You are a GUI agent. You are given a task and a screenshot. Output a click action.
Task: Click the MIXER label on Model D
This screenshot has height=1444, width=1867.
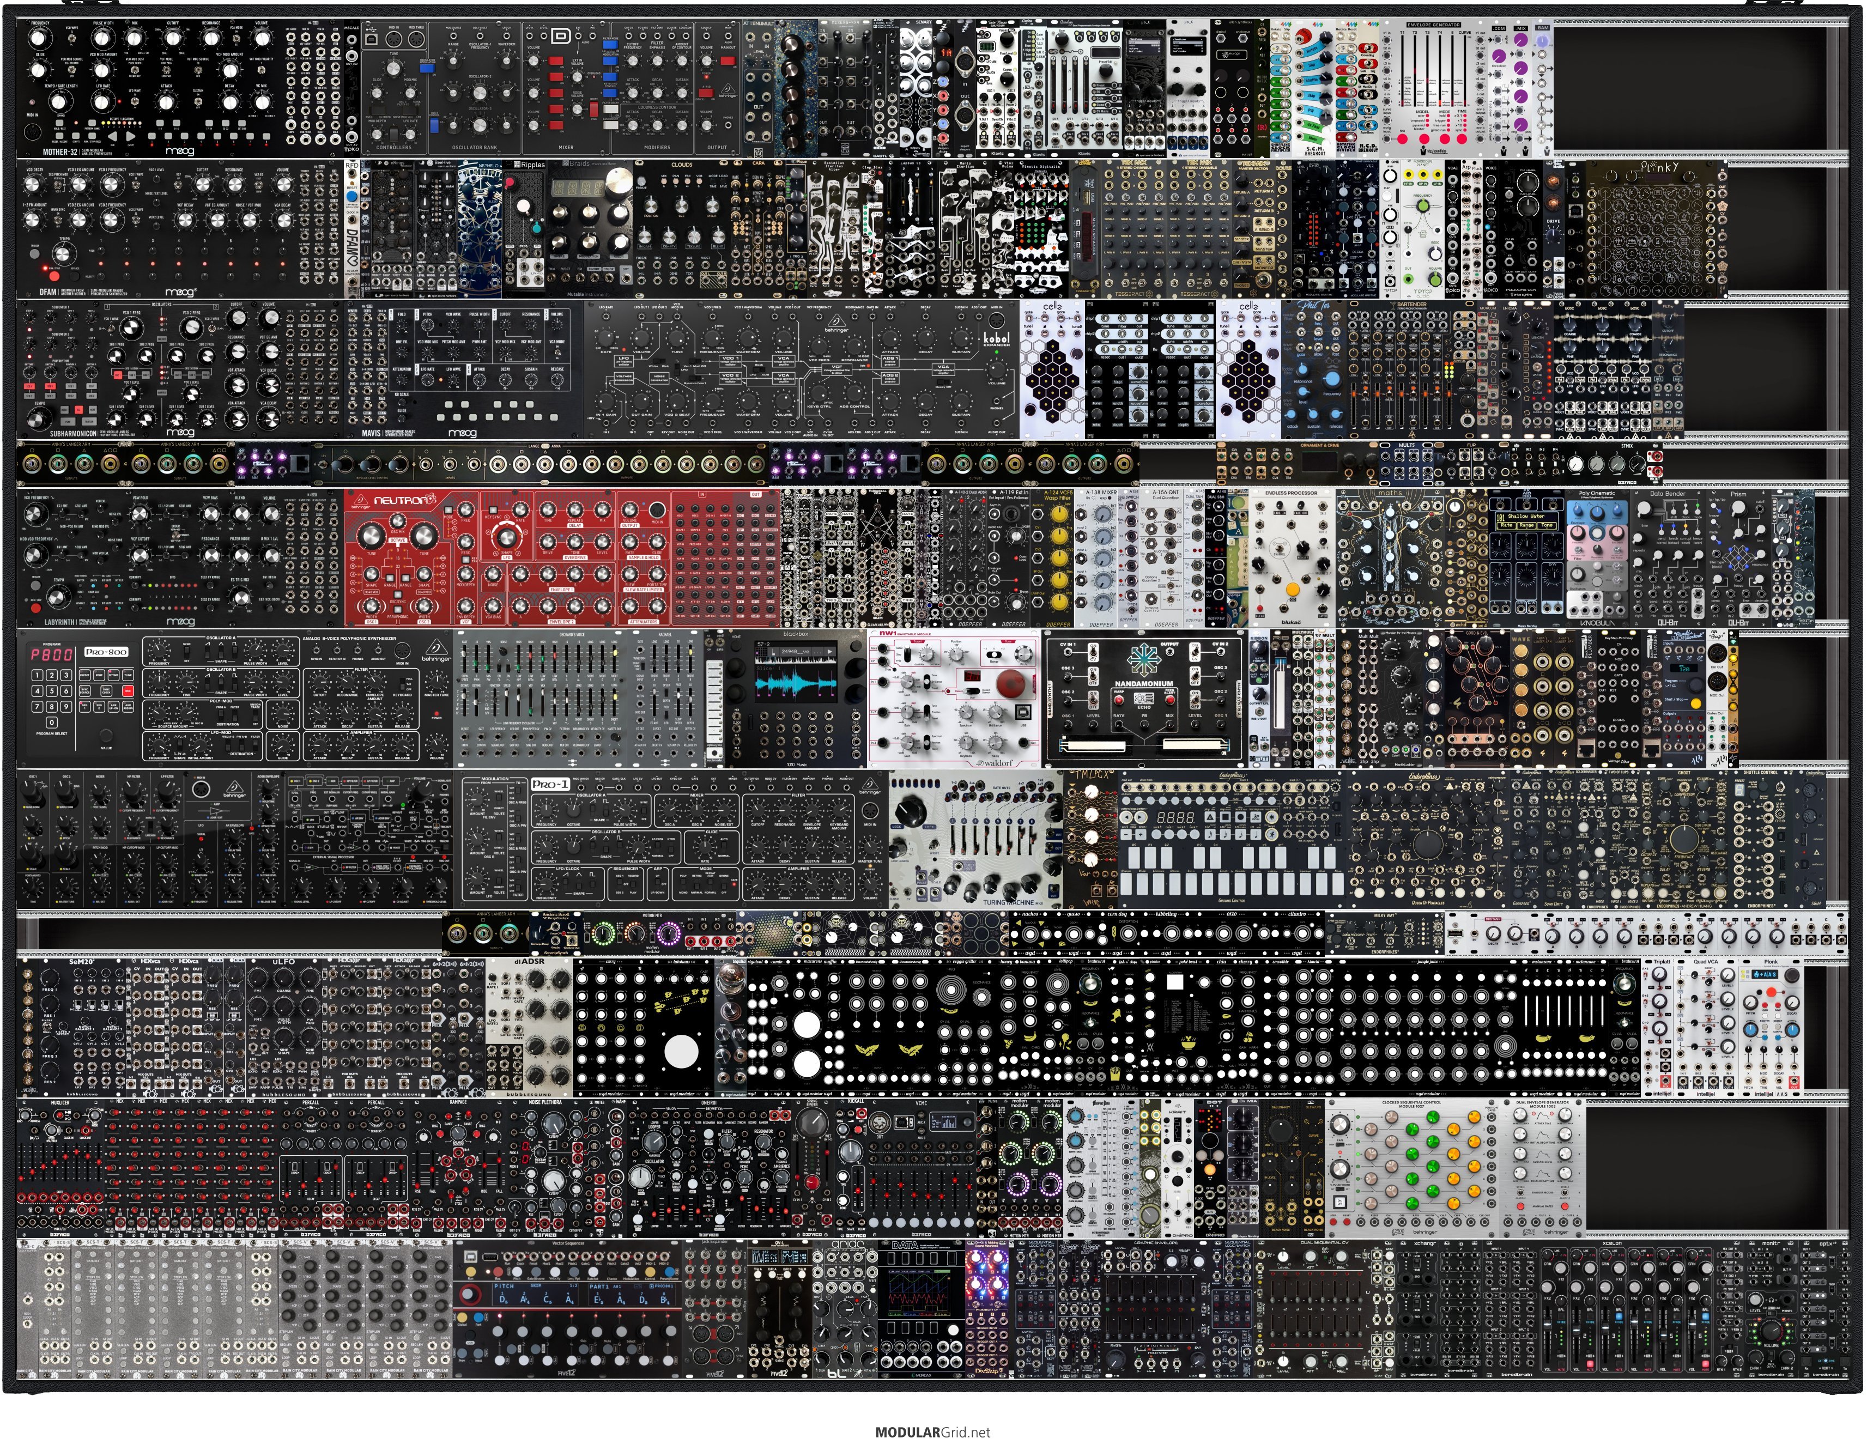(x=566, y=147)
